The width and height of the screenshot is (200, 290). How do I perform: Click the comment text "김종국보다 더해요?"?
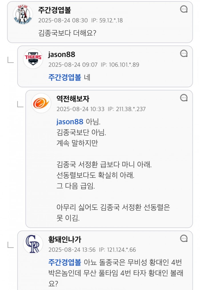tap(67, 33)
